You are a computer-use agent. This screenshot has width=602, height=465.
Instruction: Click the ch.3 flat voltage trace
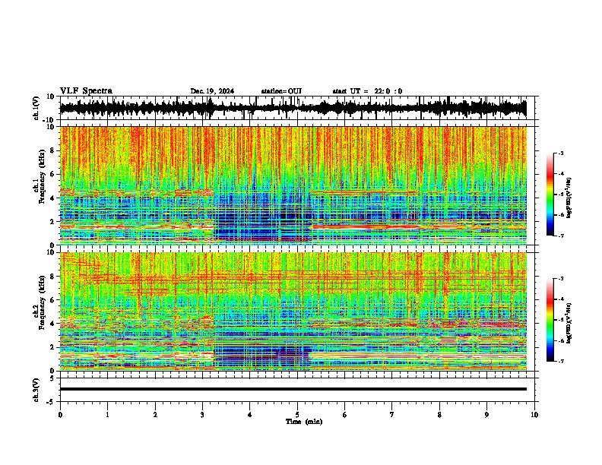293,389
